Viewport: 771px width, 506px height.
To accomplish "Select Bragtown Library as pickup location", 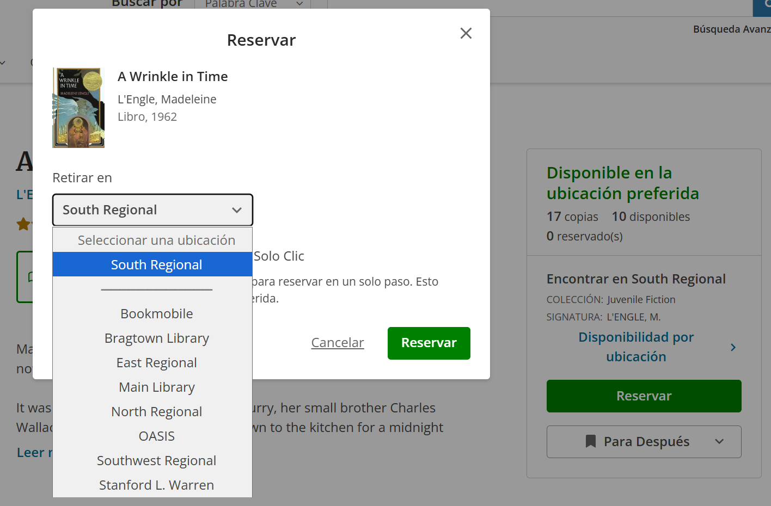I will point(156,338).
